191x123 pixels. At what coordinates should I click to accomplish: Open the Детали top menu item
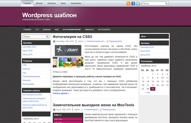39,3
